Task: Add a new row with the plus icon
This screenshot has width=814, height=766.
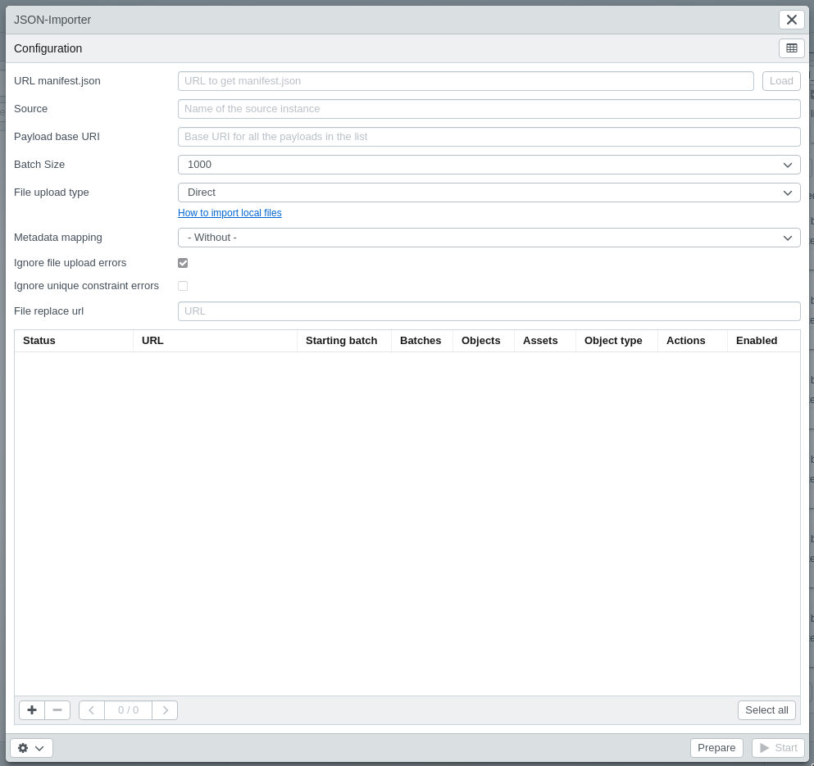Action: 32,710
